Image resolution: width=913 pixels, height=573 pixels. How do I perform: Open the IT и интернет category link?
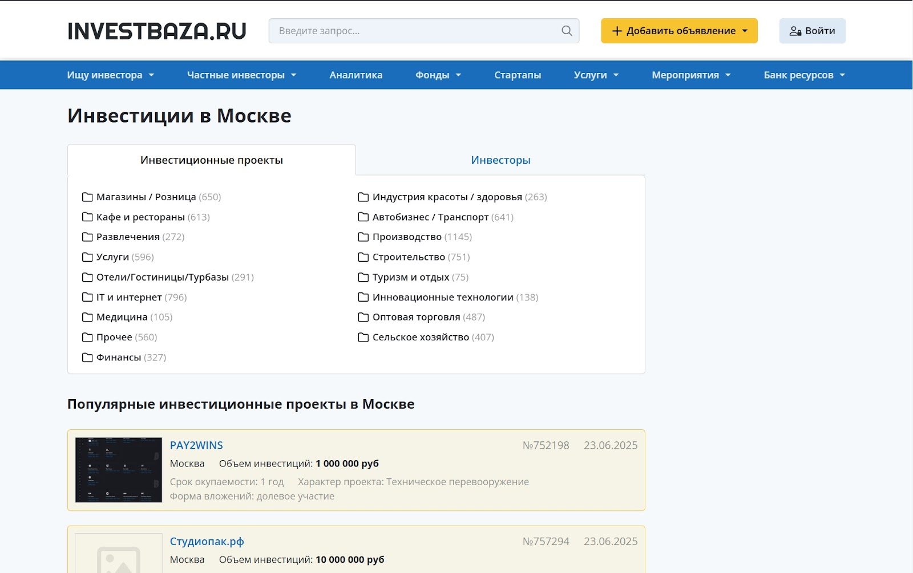129,297
